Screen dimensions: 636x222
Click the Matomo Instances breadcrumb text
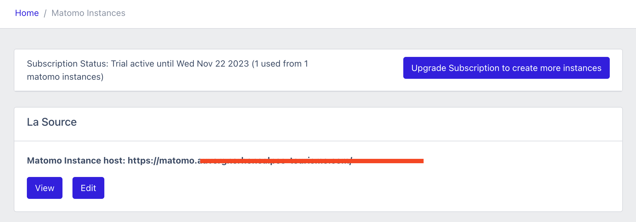[88, 13]
